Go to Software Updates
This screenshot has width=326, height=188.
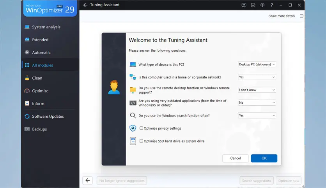click(50, 117)
